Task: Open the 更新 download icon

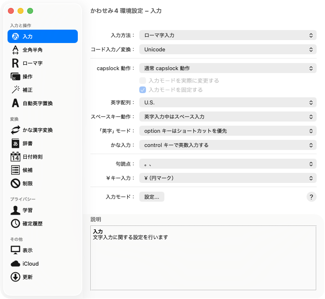Action: pyautogui.click(x=15, y=277)
